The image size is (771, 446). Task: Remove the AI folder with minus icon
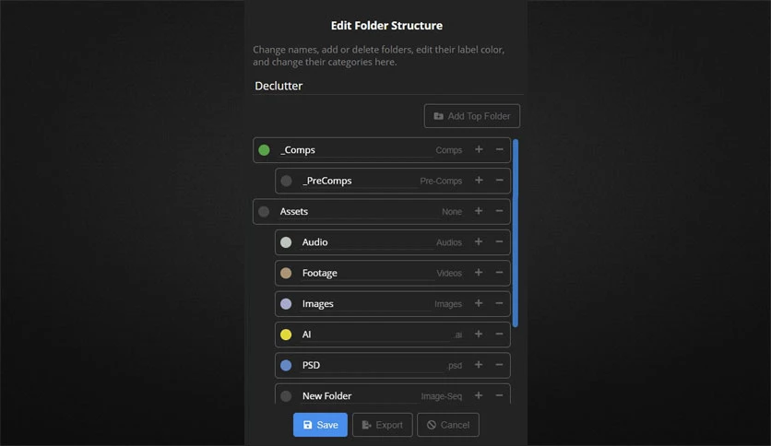[499, 334]
